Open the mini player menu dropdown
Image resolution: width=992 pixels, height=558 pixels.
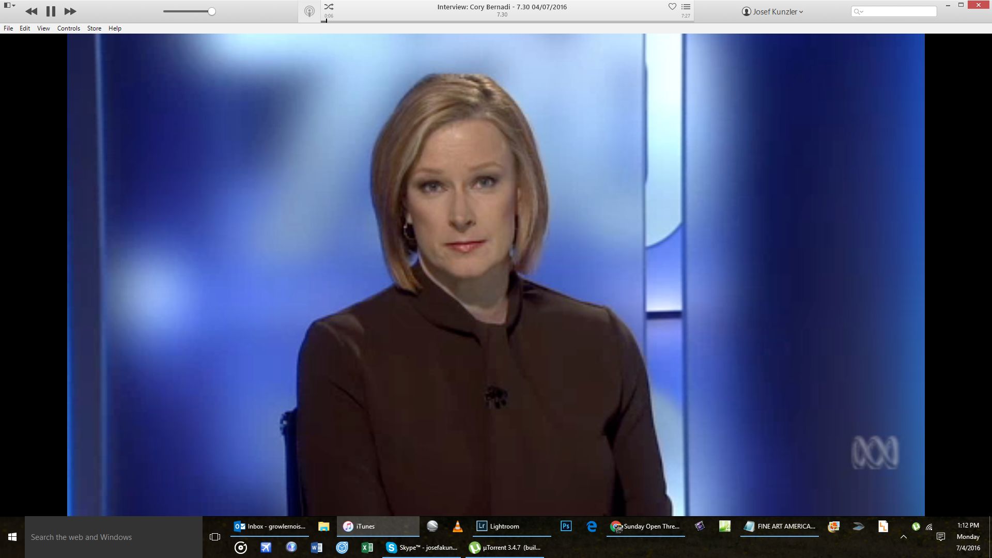(9, 6)
